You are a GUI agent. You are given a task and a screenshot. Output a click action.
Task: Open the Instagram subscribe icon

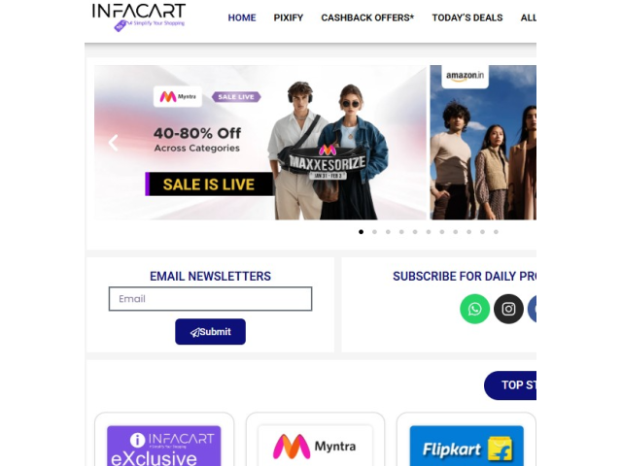(508, 309)
